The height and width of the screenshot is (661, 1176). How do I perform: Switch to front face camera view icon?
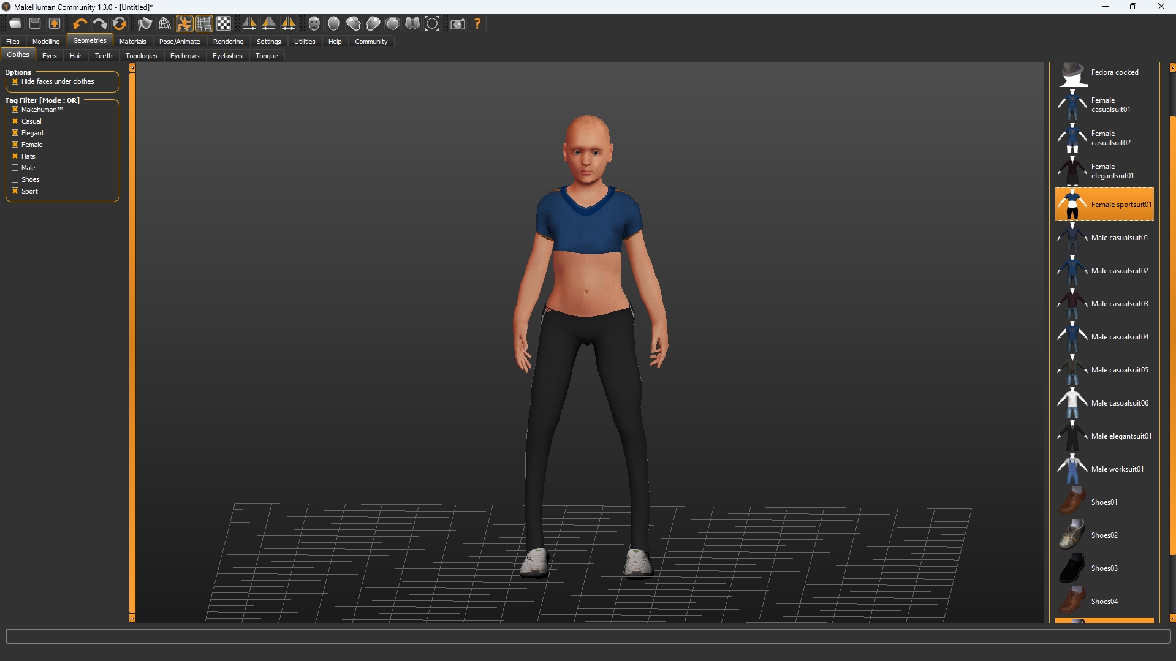point(314,24)
